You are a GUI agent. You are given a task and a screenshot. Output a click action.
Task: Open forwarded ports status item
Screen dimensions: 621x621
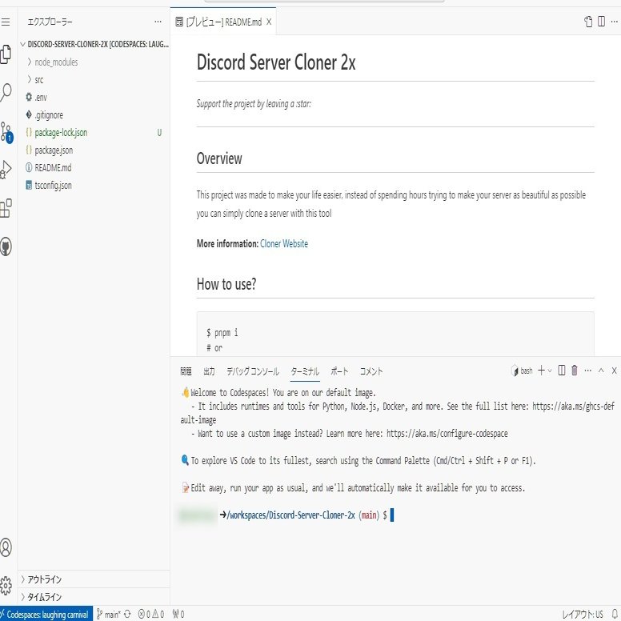click(178, 614)
